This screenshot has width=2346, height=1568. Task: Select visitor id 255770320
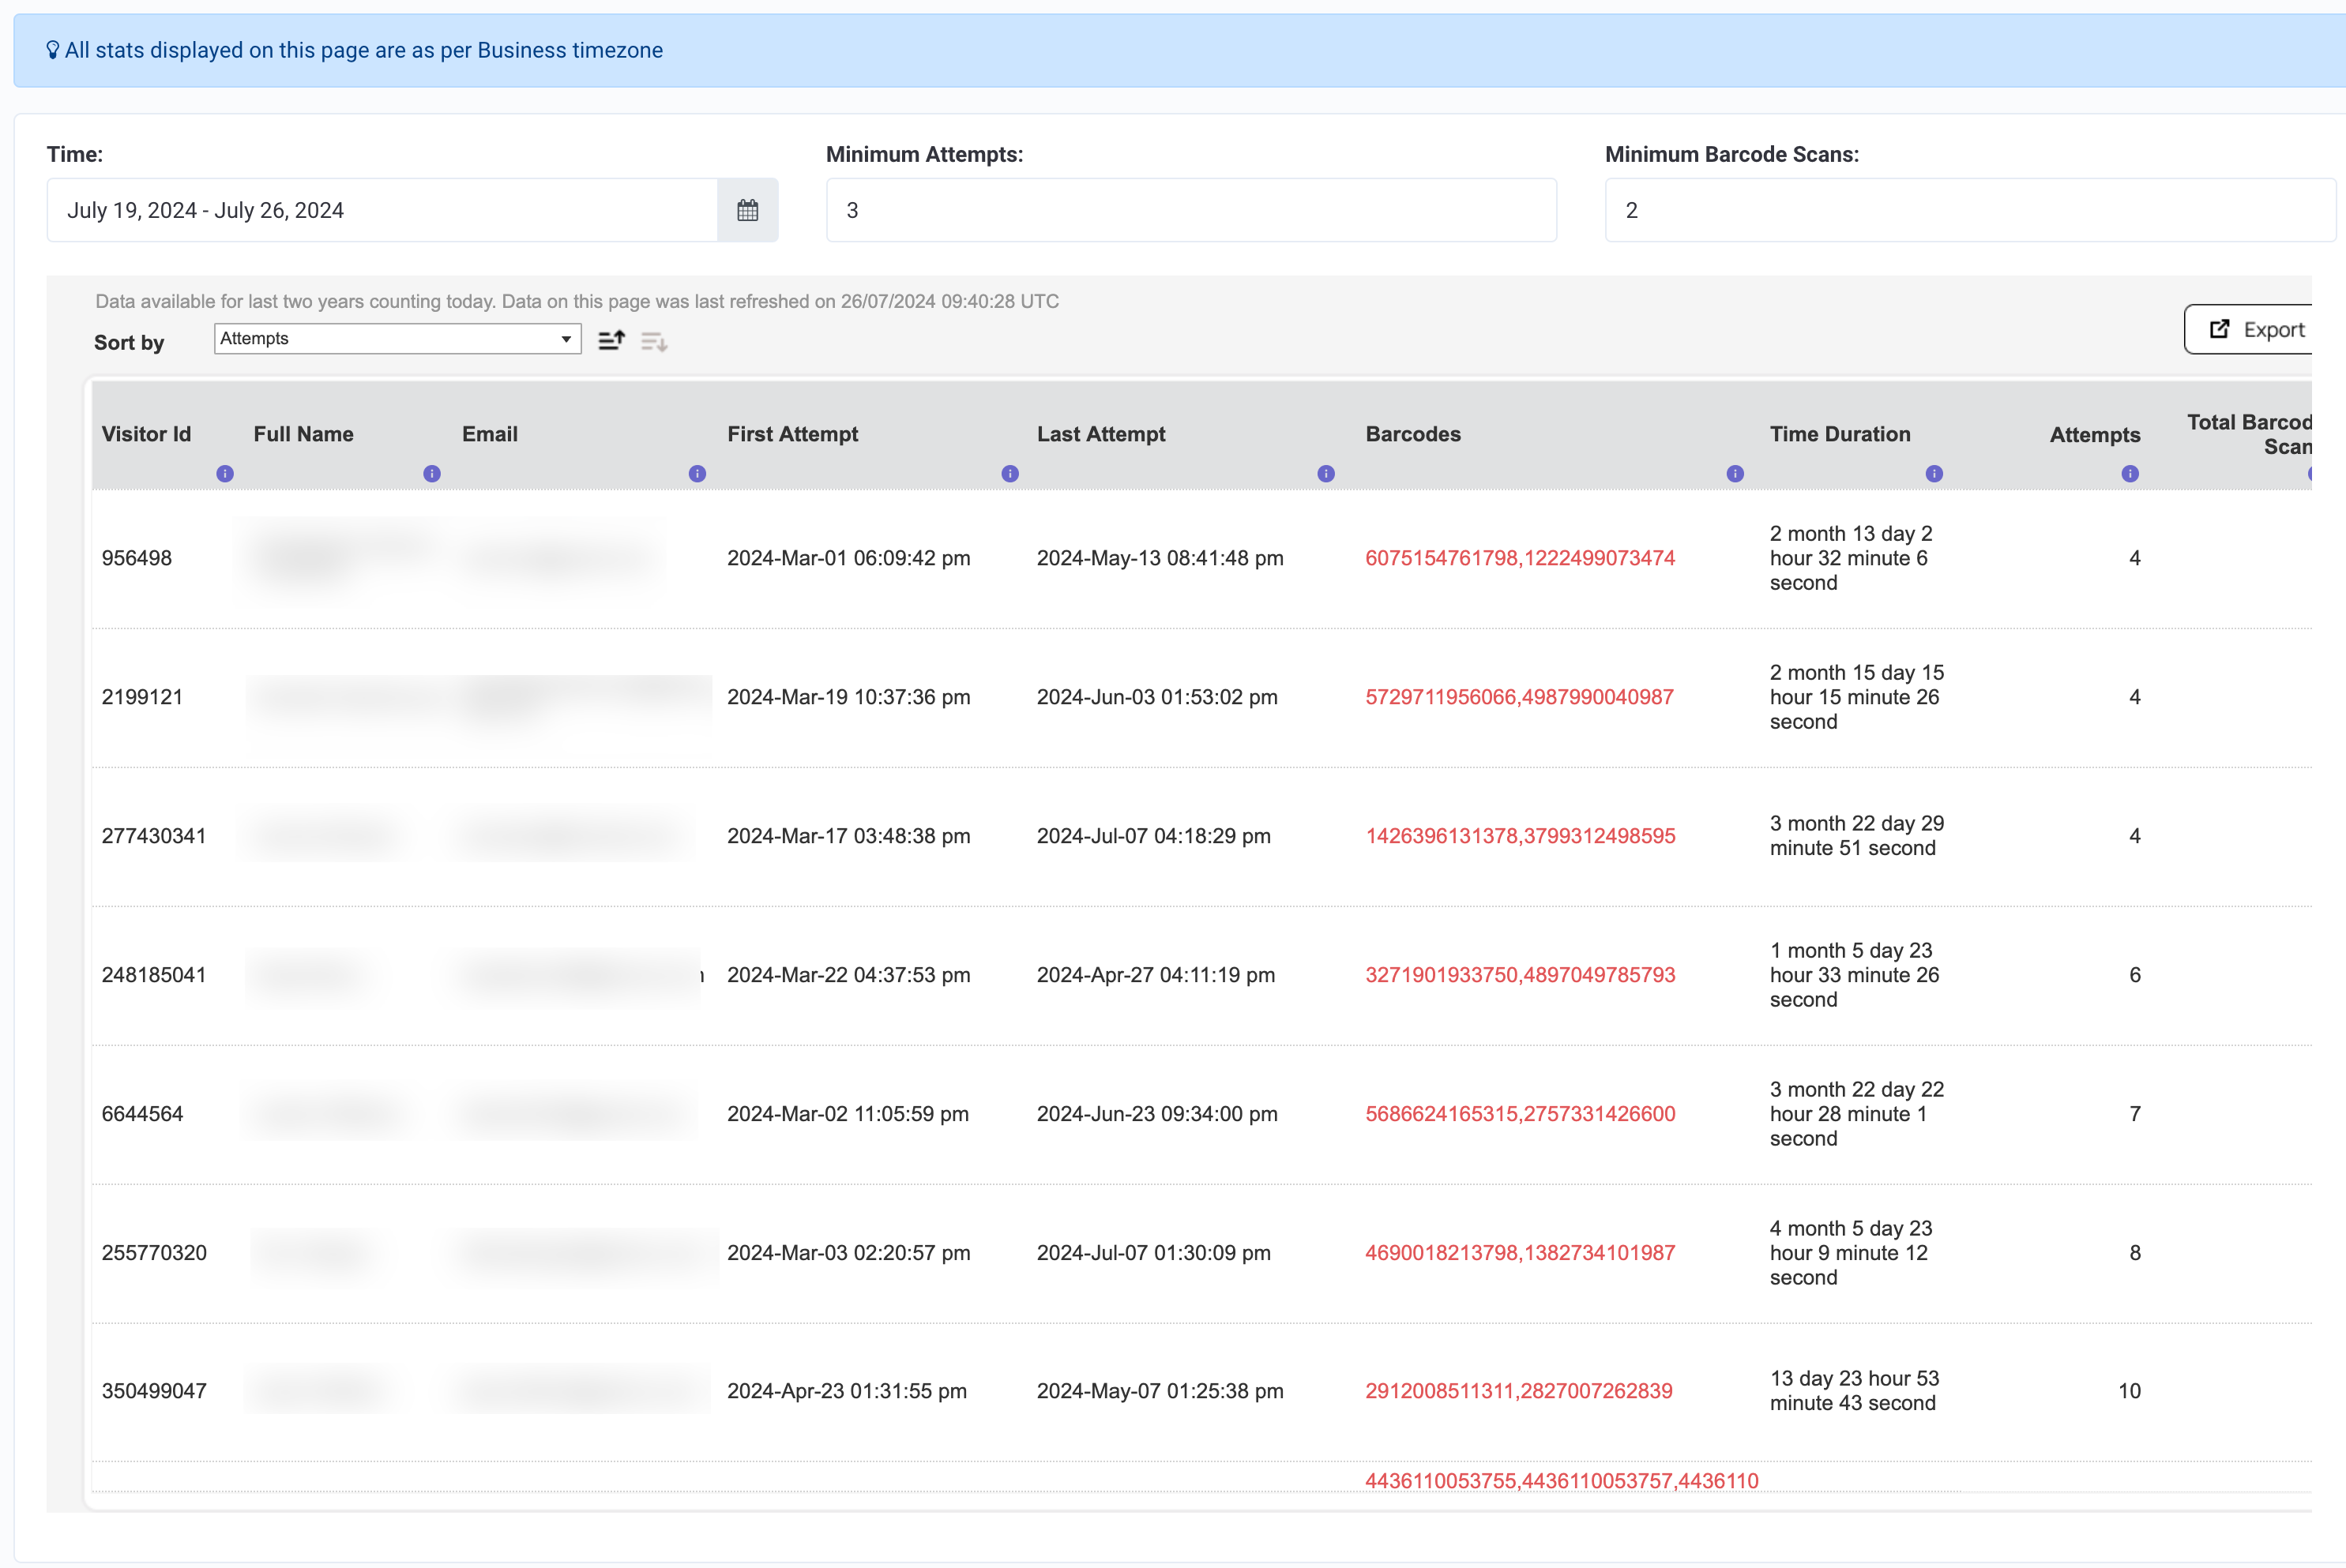tap(154, 1253)
